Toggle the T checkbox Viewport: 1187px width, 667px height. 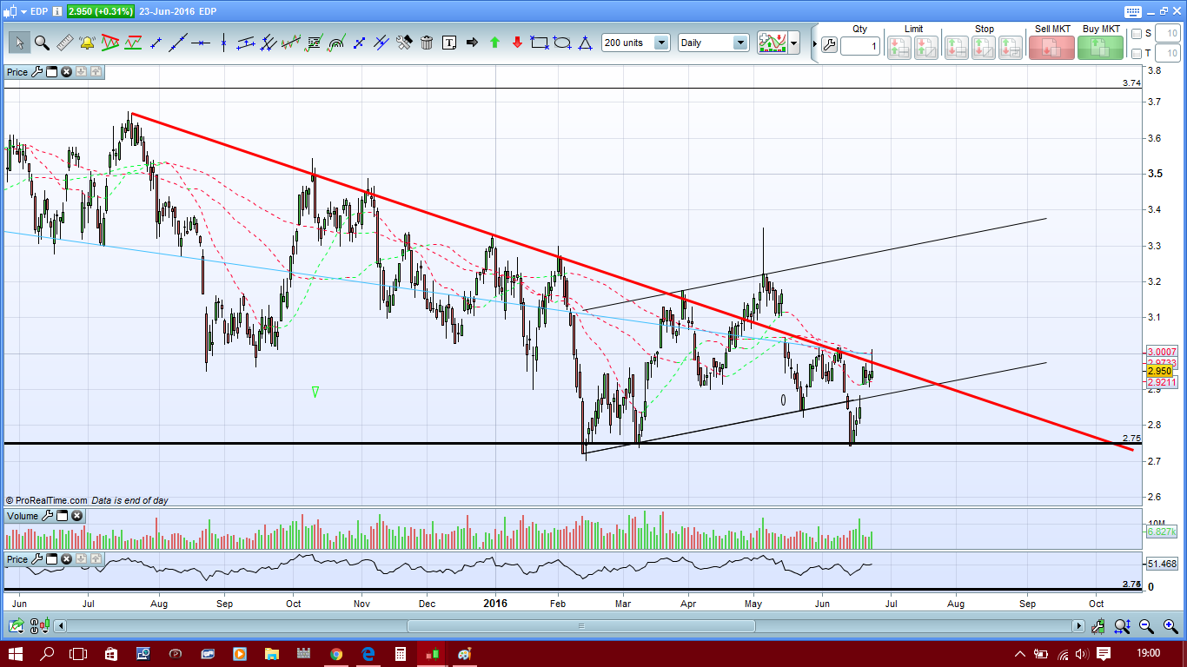point(1137,54)
